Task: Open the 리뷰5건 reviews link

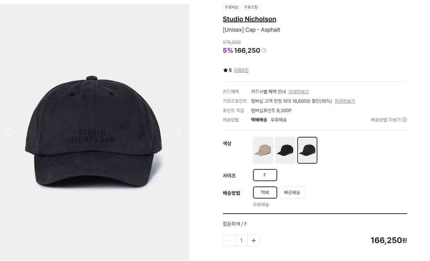Action: tap(241, 70)
